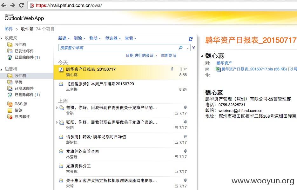Open attachment 鹏华资产日报表_20150717.xls

(x=254, y=69)
